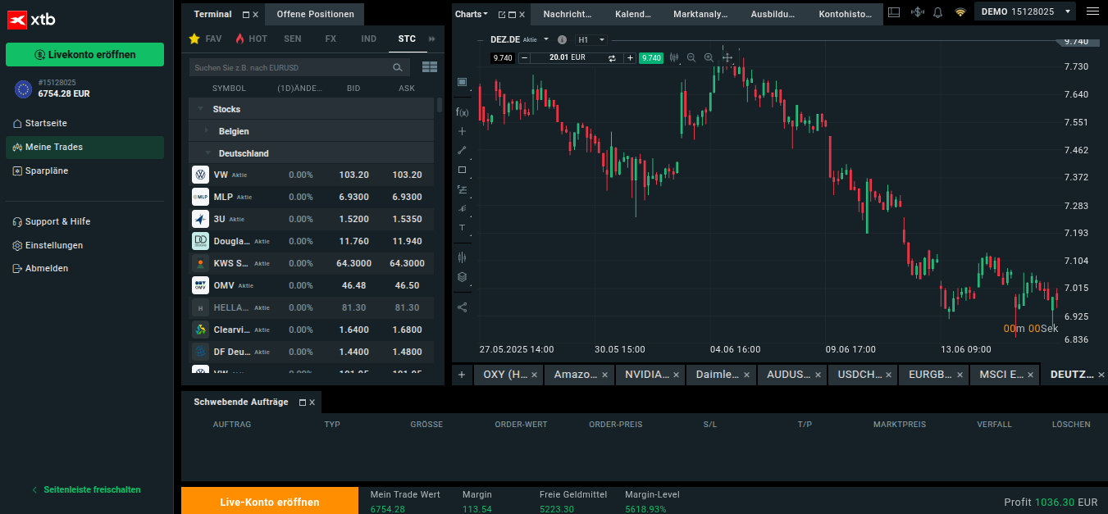Increase trade volume with plus button
1108x514 pixels.
pos(630,57)
